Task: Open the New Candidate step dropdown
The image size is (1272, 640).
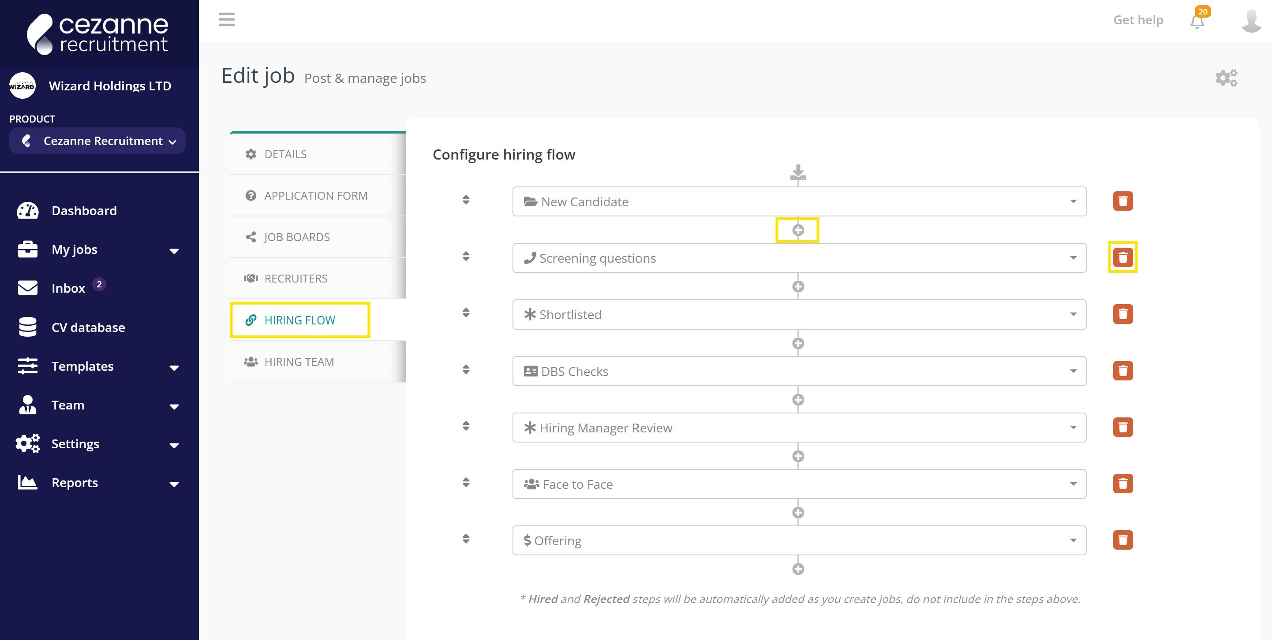Action: pos(799,201)
